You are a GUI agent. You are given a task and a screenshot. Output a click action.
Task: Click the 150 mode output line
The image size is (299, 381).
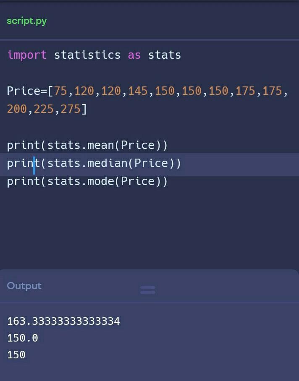16,355
